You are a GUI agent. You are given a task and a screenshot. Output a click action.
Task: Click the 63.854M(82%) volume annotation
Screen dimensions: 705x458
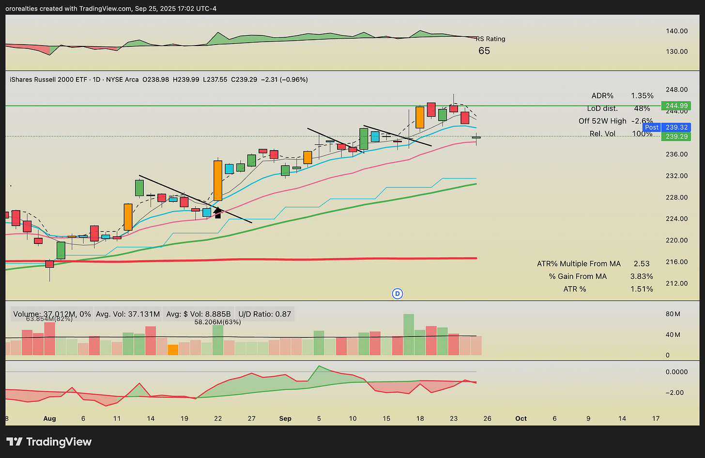(49, 319)
